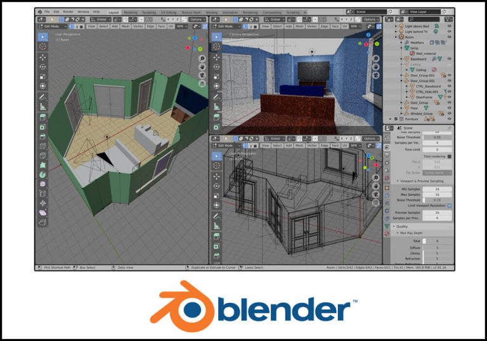Image resolution: width=487 pixels, height=341 pixels.
Task: Disable Limit Viewport Resolution checkbox
Action: [x=450, y=205]
